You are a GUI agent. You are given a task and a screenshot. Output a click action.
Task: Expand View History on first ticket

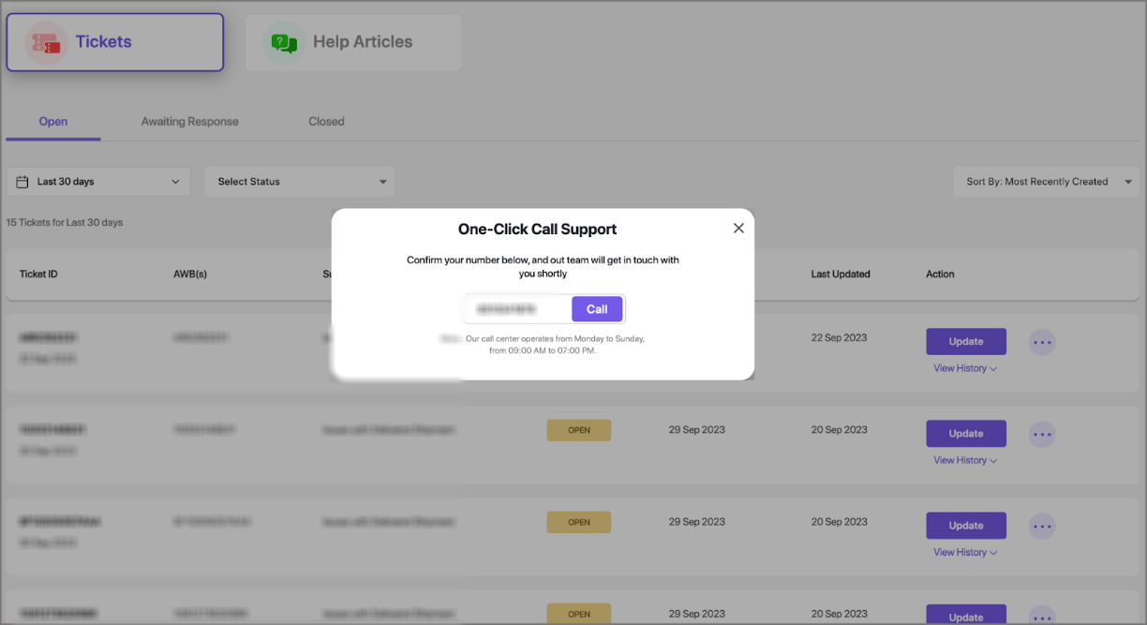[965, 368]
